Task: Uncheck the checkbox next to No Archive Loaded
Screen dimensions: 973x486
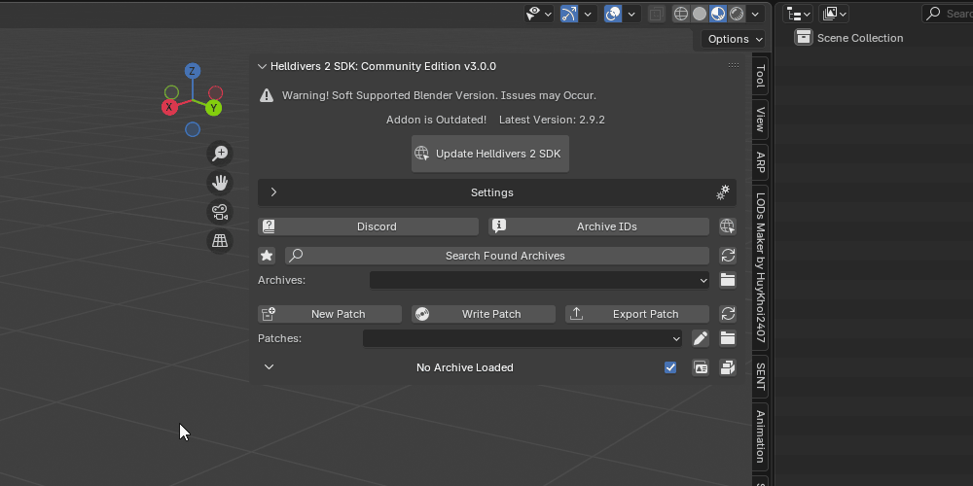Action: [670, 367]
